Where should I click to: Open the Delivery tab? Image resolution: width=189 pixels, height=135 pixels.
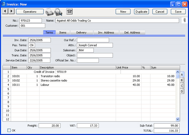(81, 33)
